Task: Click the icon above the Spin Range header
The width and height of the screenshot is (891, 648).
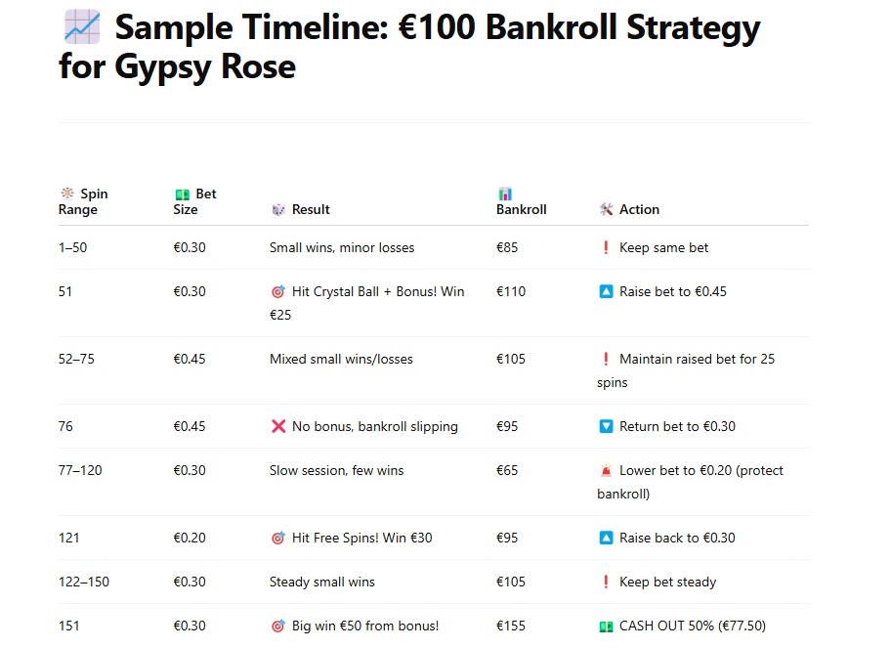Action: [67, 194]
